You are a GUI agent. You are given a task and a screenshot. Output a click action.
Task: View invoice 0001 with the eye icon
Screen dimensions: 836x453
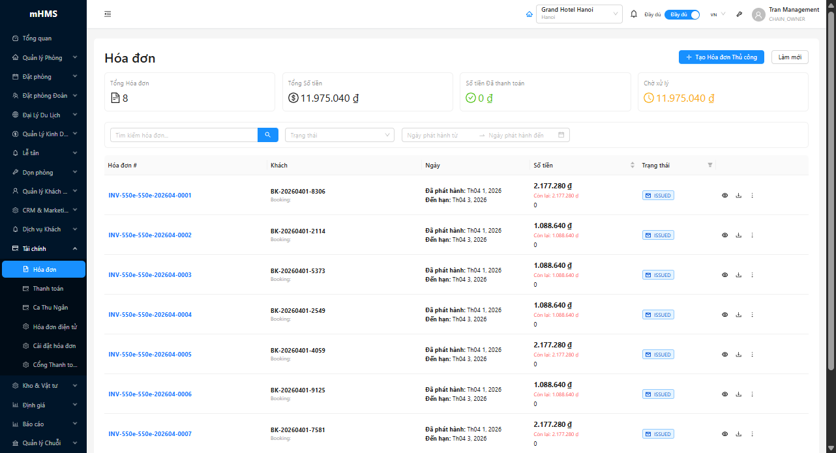tap(724, 196)
